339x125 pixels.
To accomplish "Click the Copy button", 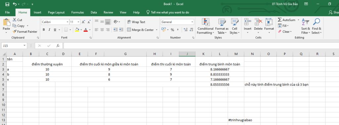I will coord(19,26).
